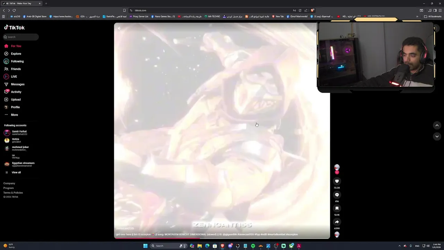Open the Company footer link
Image resolution: width=444 pixels, height=250 pixels.
pos(9,183)
